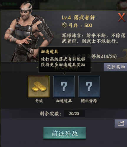Click the 前往歼敌 attack button
The image size is (127, 147).
click(x=65, y=133)
